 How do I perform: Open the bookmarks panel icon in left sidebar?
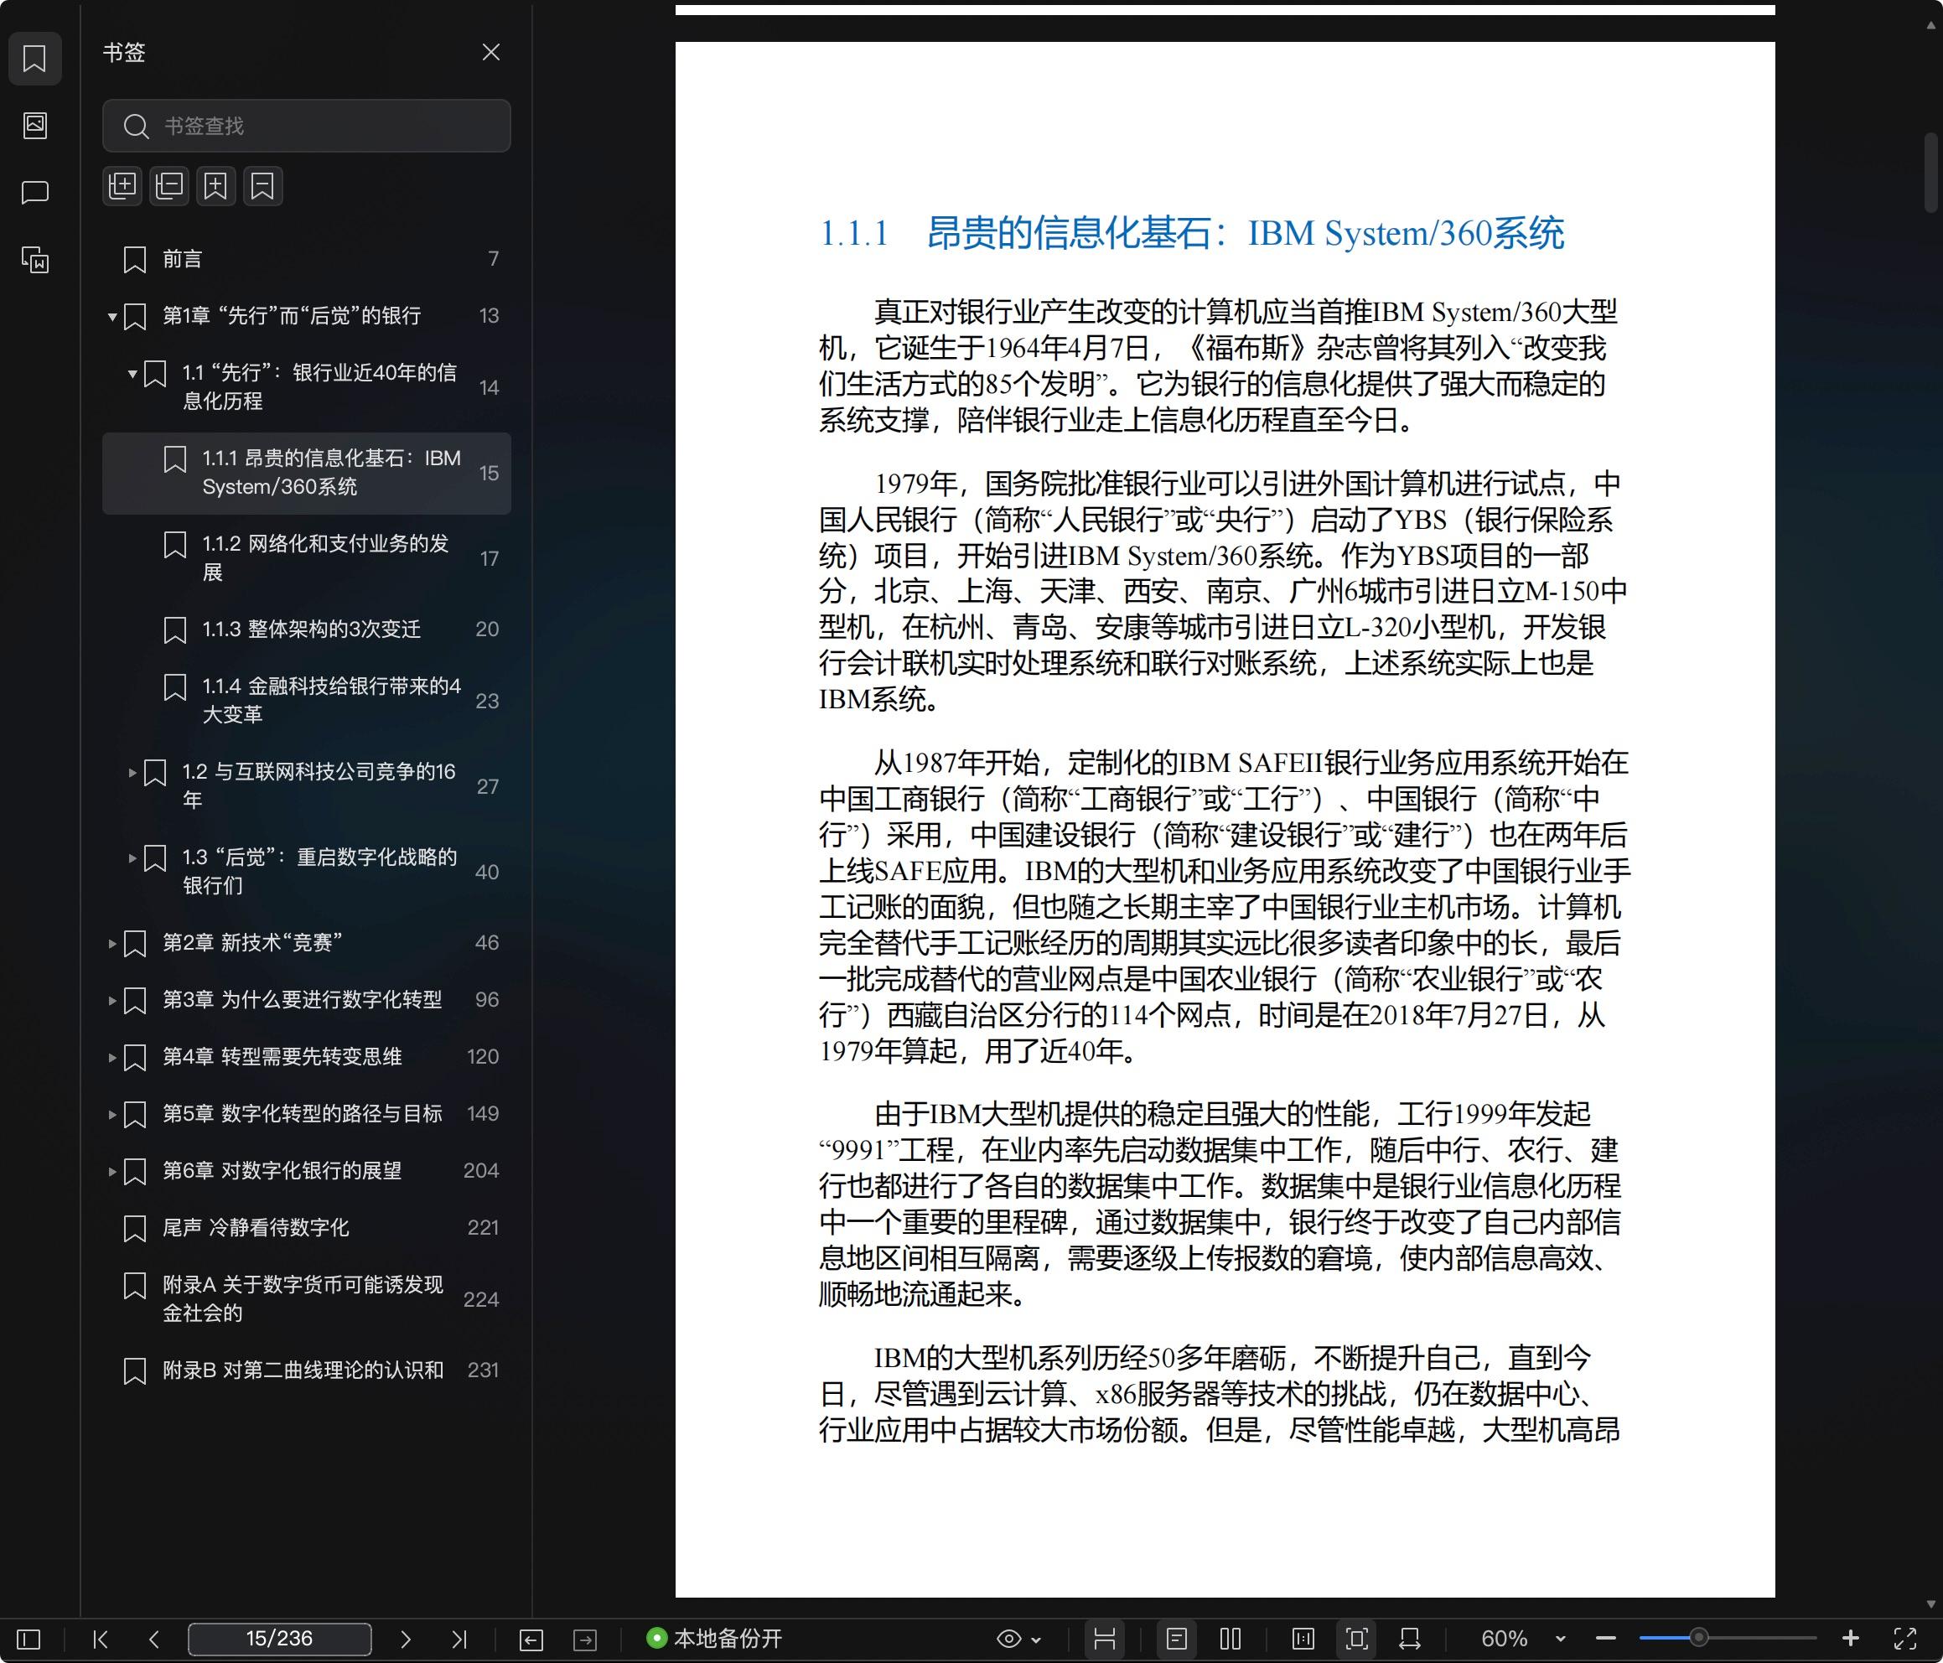34,58
